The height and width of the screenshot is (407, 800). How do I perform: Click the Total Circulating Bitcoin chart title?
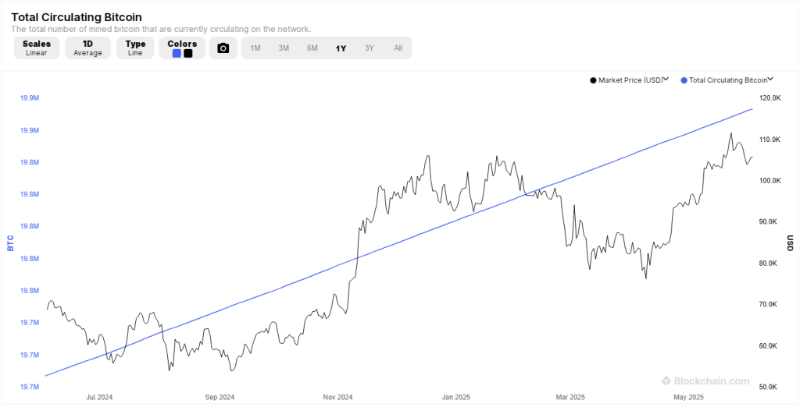pos(76,16)
